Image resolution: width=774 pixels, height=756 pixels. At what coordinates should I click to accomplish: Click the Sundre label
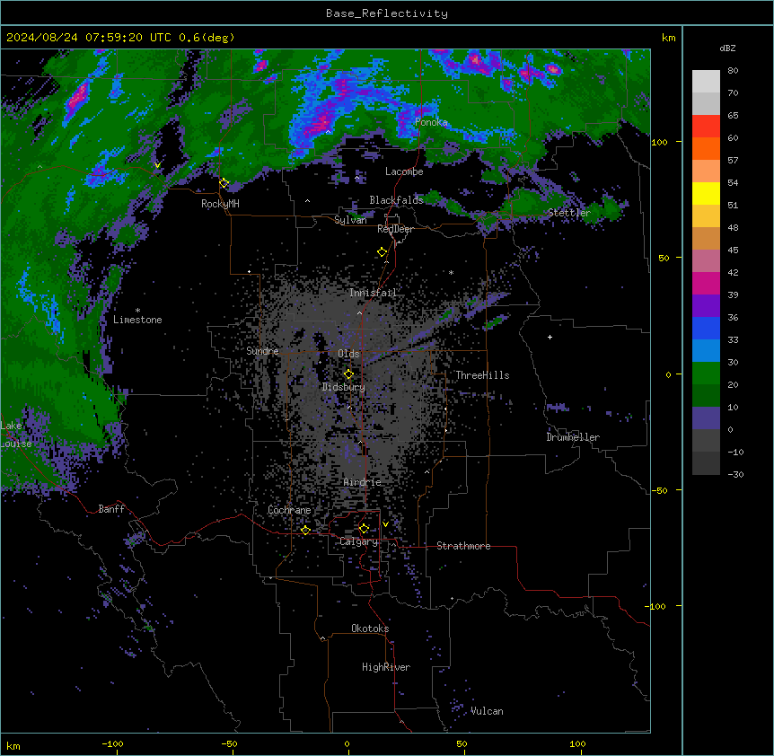click(x=262, y=351)
